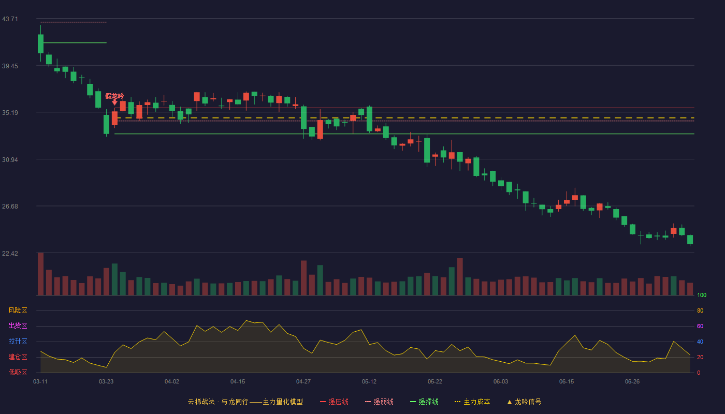Toggle the 强压线 legend series
The width and height of the screenshot is (725, 414).
[334, 402]
